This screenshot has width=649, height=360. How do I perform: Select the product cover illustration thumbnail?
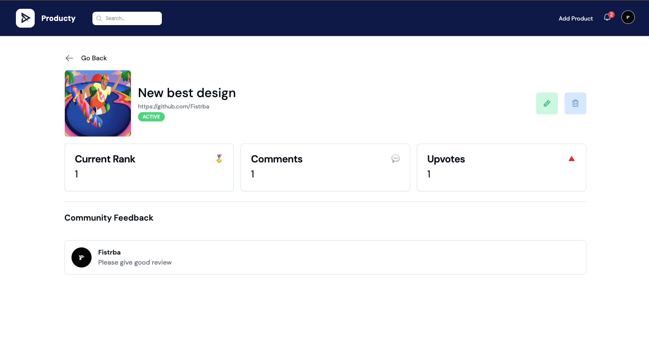coord(98,103)
